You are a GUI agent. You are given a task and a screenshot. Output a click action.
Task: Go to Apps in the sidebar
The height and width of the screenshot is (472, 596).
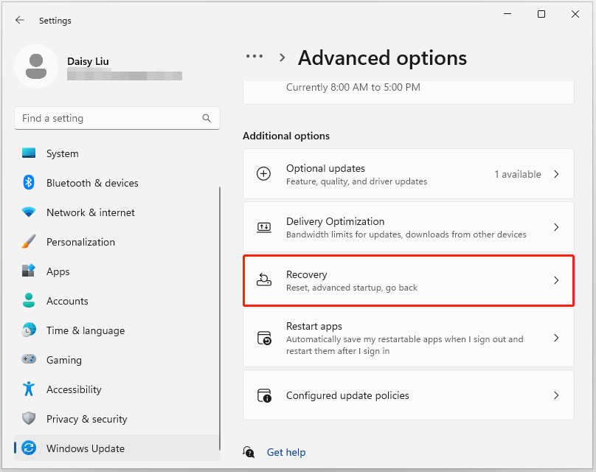[x=58, y=271]
